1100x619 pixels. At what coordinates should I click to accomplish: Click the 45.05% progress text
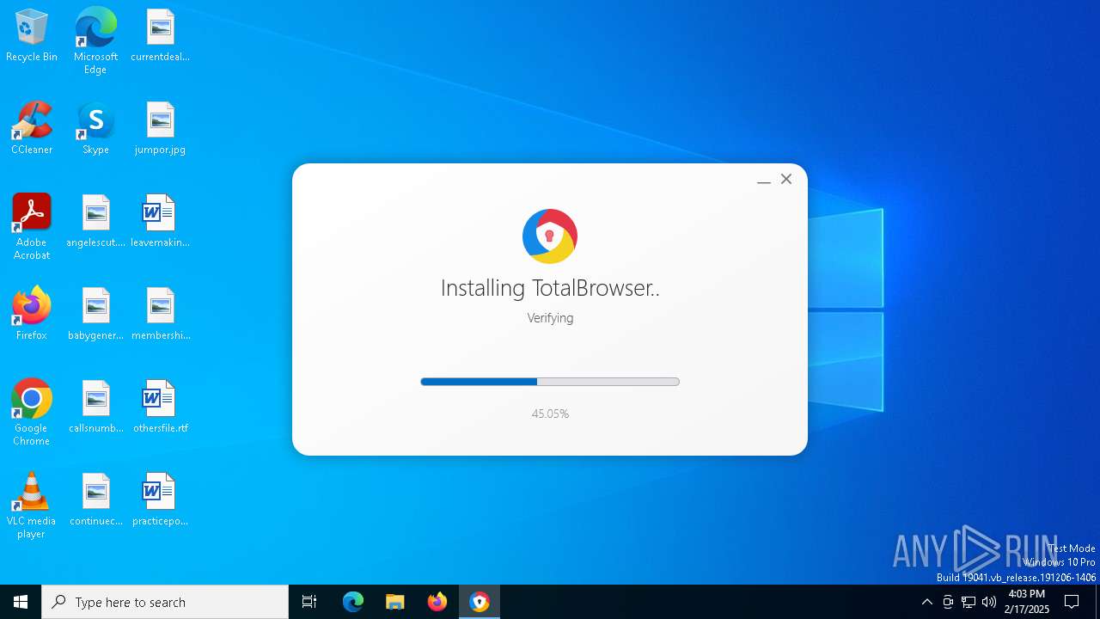550,414
